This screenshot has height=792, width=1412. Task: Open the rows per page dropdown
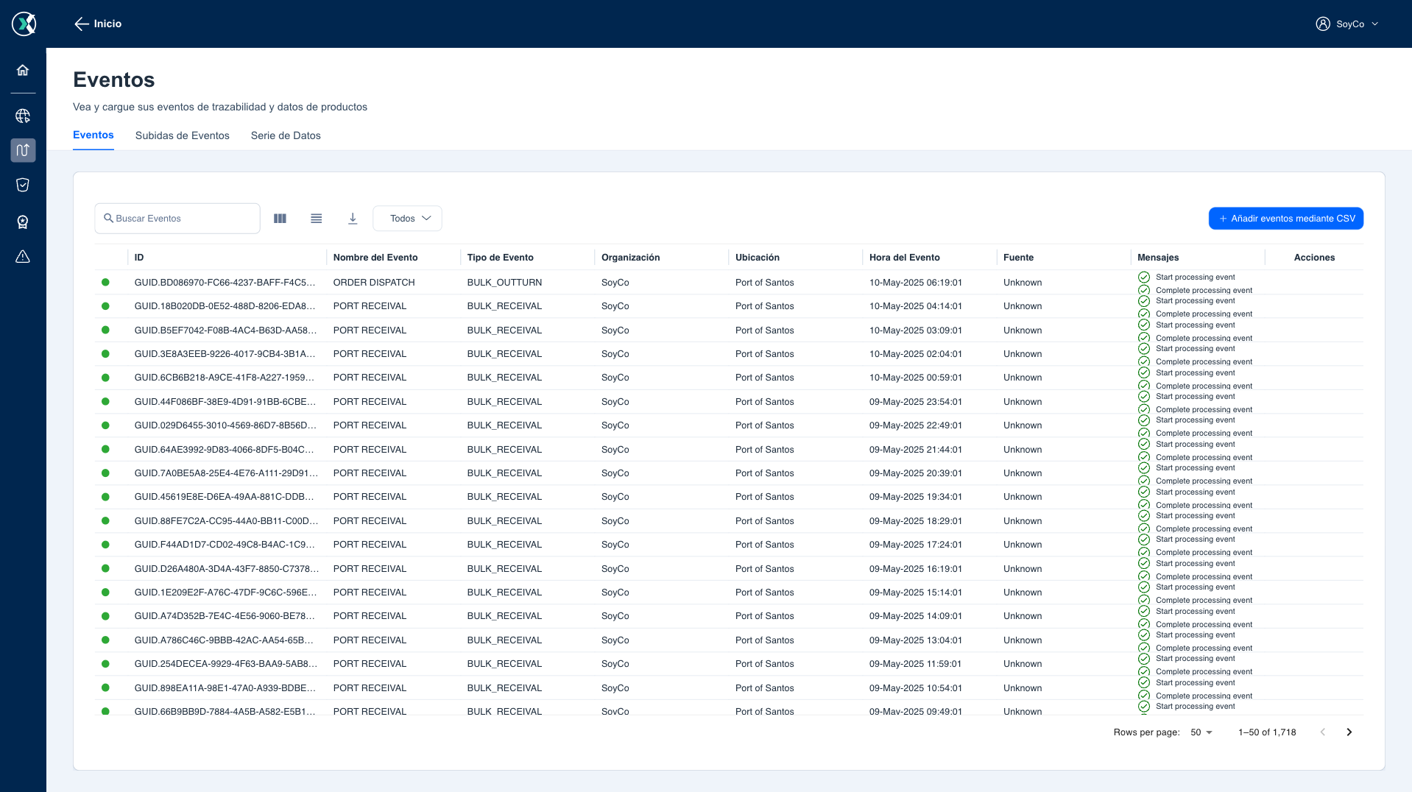(x=1201, y=732)
